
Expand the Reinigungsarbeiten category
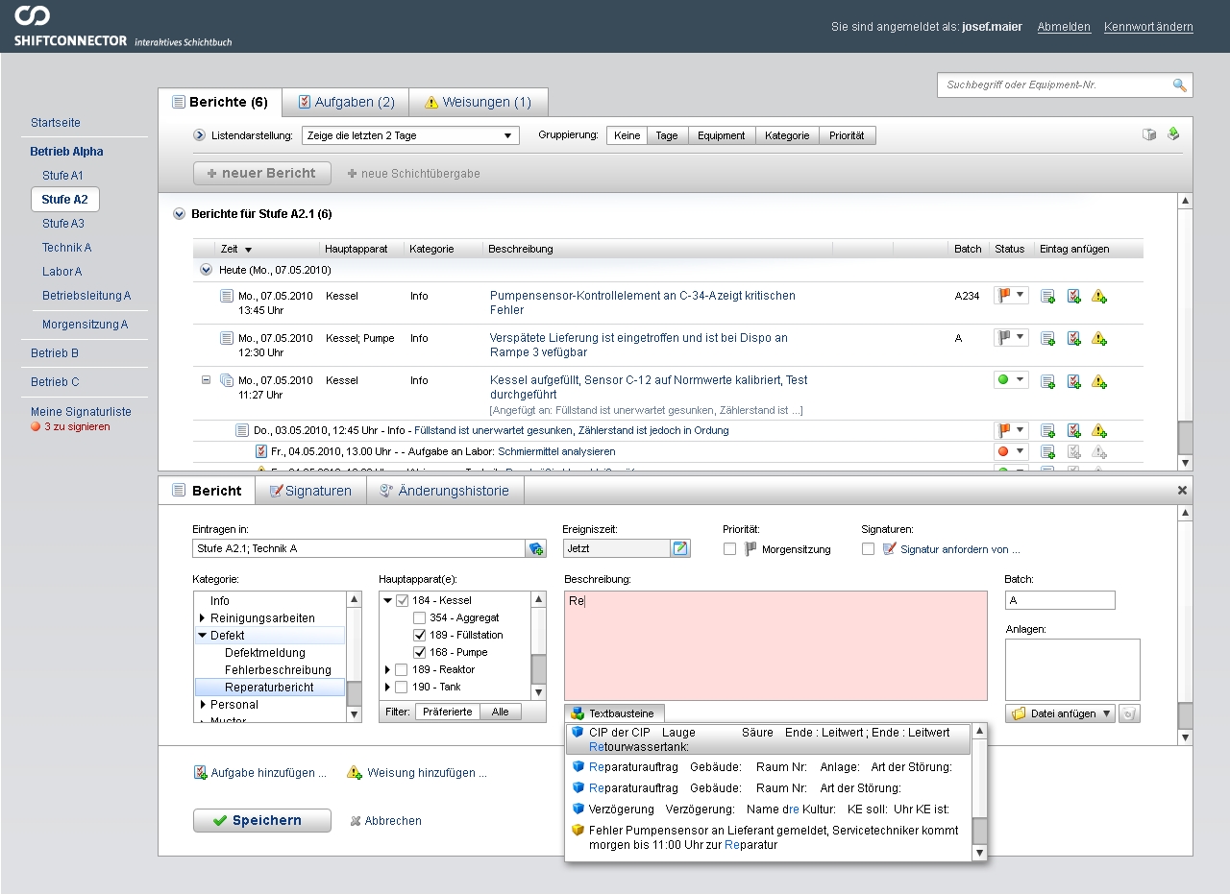203,618
